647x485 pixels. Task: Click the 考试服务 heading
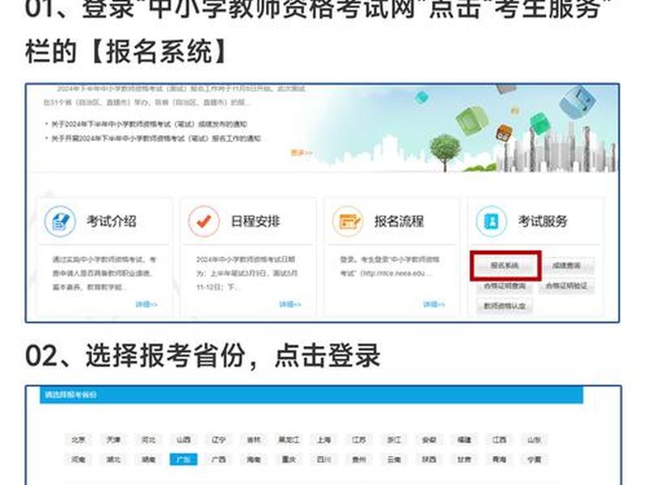click(x=543, y=221)
